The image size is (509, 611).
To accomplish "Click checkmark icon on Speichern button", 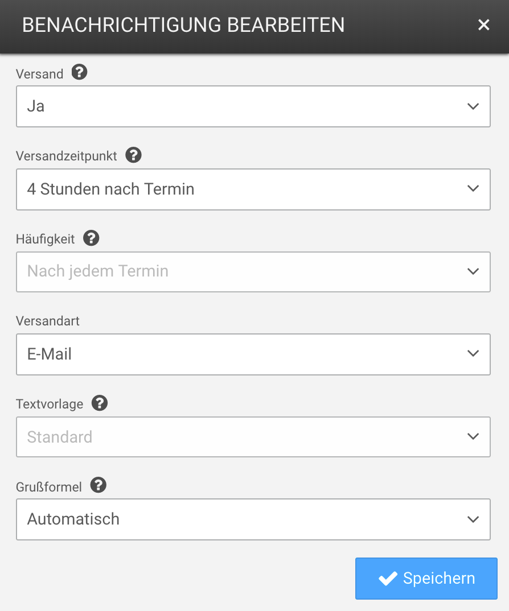I will click(388, 579).
